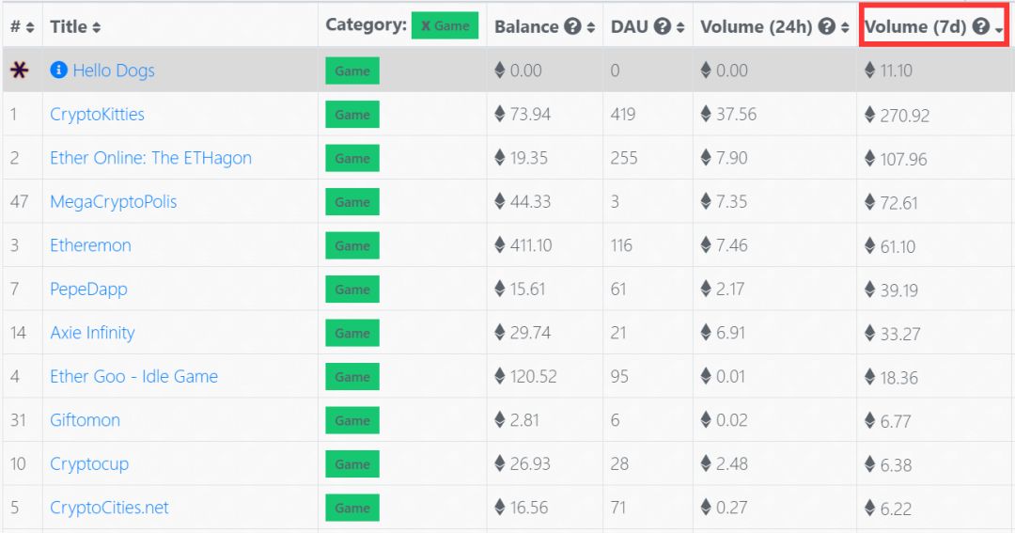Viewport: 1015px width, 533px height.
Task: Click Cryptocup balance value 26.93
Action: 530,463
